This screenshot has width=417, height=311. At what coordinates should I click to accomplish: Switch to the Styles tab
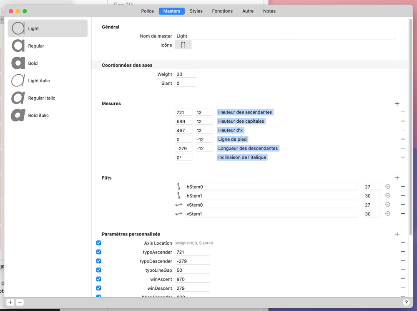pyautogui.click(x=196, y=11)
